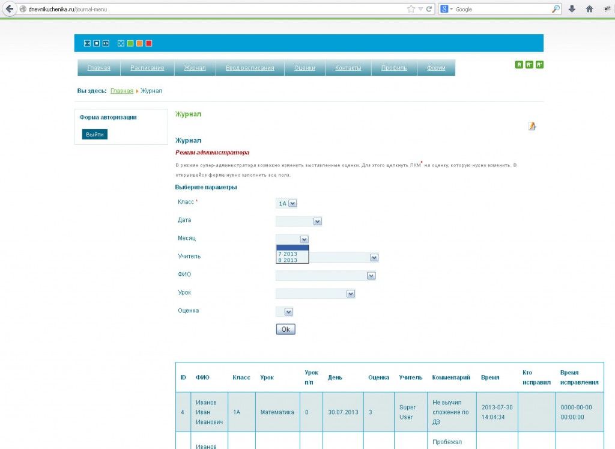This screenshot has height=449, width=615.
Task: Bookmark page with the star icon
Action: (411, 9)
